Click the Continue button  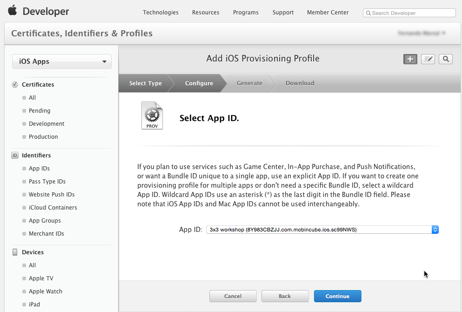coord(338,296)
